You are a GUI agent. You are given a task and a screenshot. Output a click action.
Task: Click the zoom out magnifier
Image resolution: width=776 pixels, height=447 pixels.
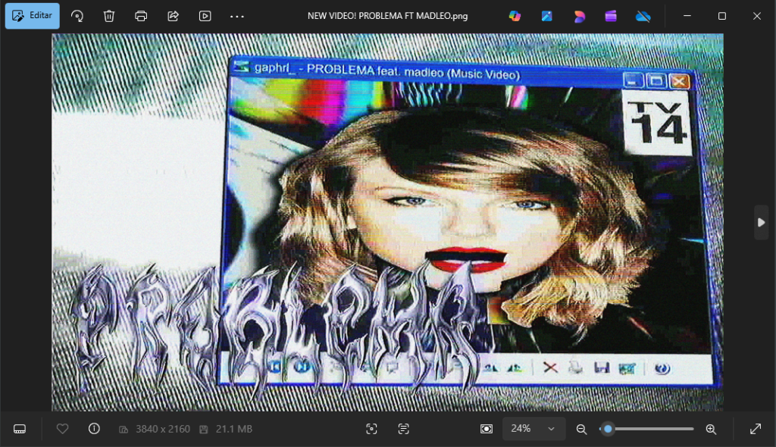pyautogui.click(x=581, y=429)
